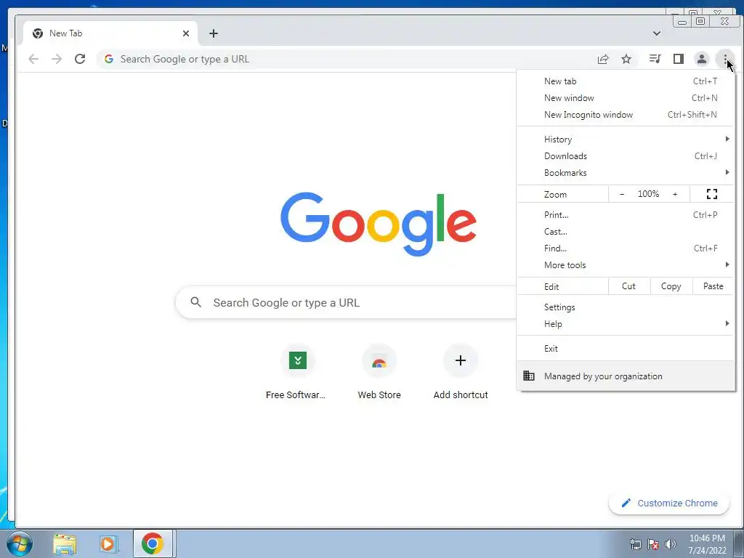744x558 pixels.
Task: Open Windows Explorer from the taskbar
Action: 65,543
